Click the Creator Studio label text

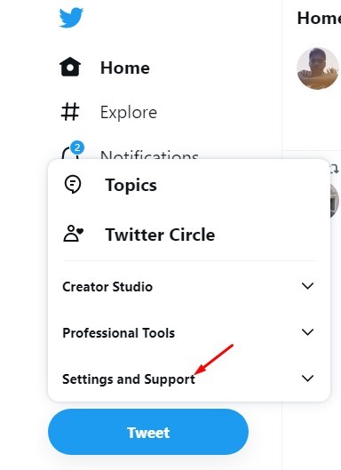point(107,287)
